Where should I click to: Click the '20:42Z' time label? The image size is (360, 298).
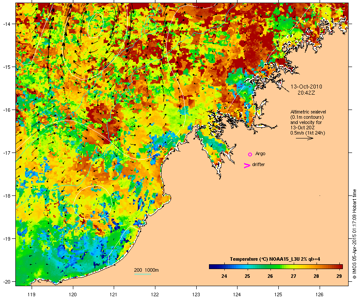[306, 93]
